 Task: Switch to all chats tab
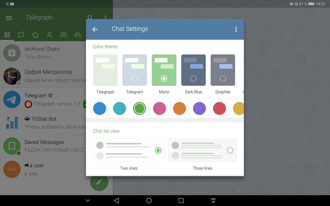pos(7,35)
